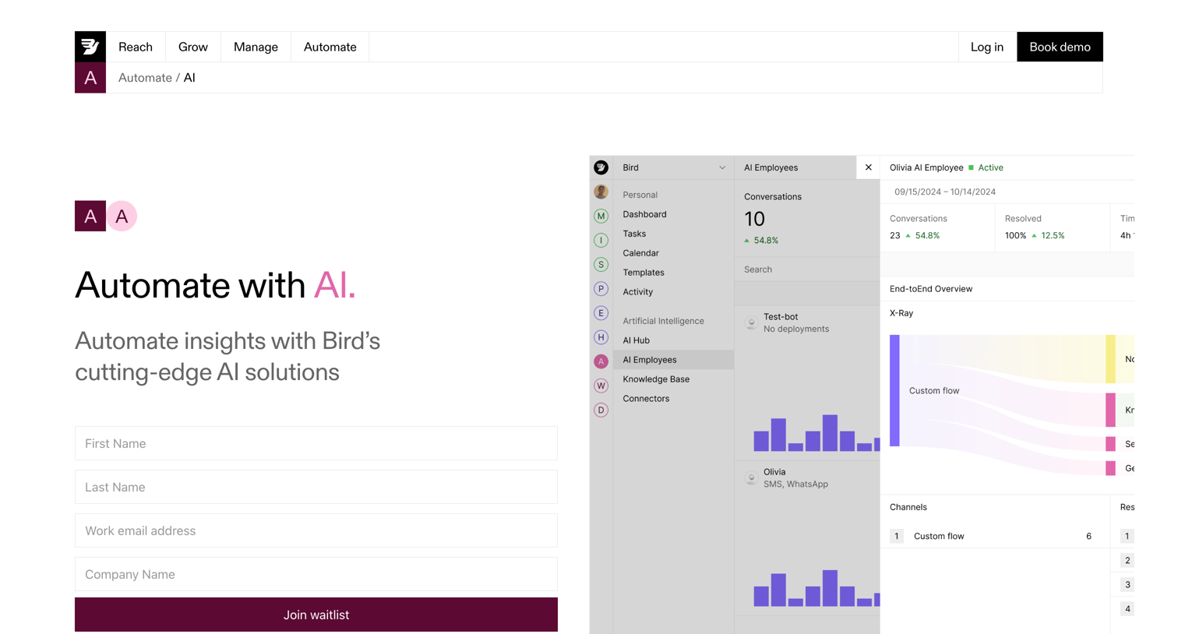1178x634 pixels.
Task: Click the dark square A logo above the headline
Action: 90,216
